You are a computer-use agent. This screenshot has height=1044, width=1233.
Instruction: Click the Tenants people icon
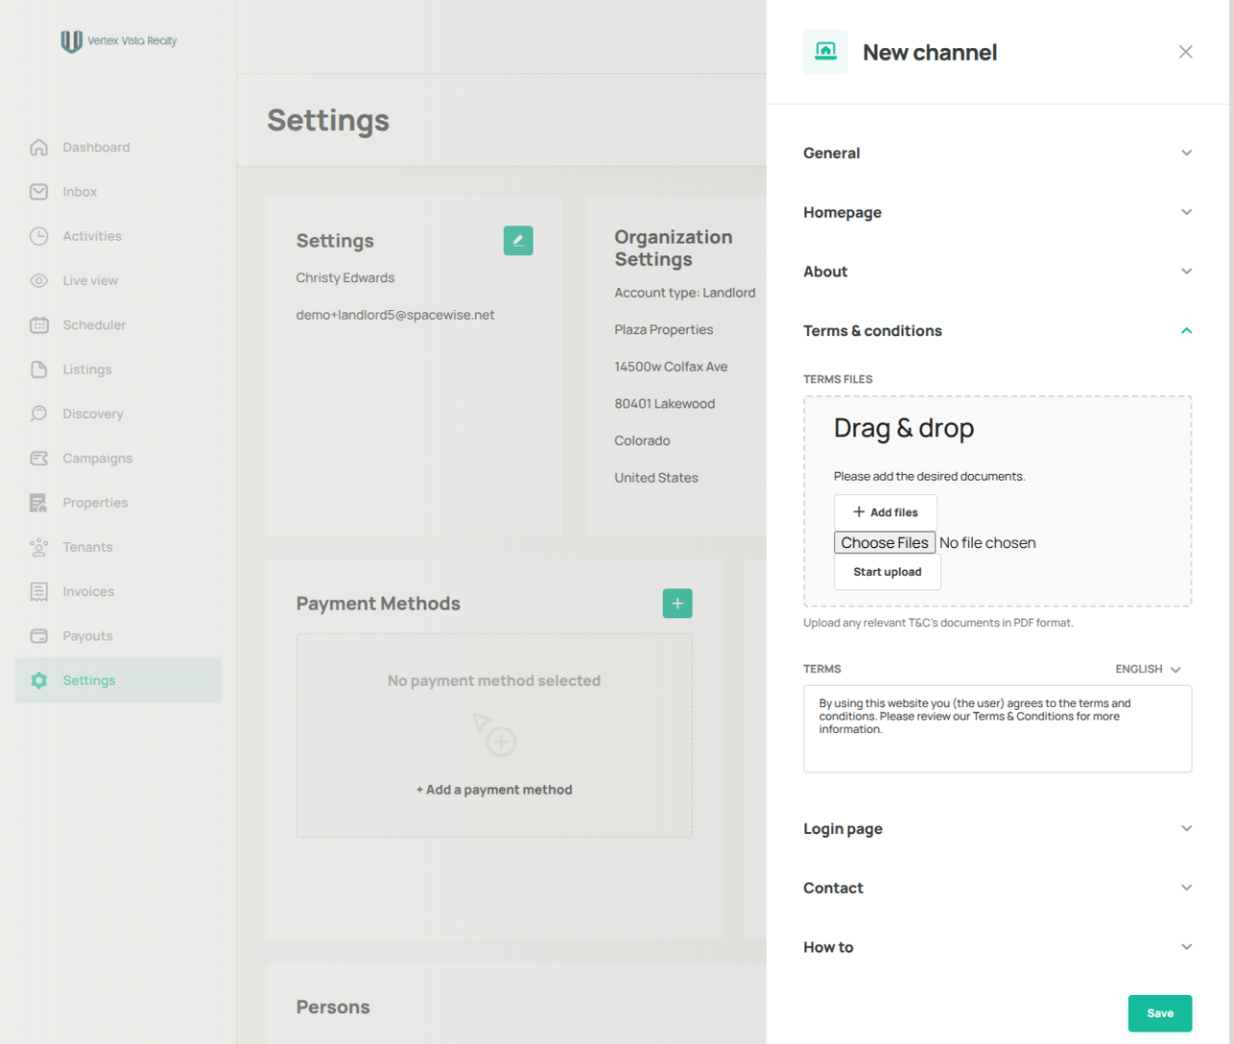pyautogui.click(x=39, y=547)
